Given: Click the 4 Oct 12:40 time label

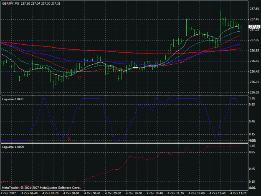Looking at the screenshot, I should click(x=218, y=193).
